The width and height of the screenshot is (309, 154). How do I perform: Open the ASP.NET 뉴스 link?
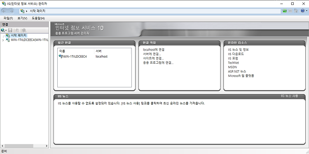[x=237, y=71]
